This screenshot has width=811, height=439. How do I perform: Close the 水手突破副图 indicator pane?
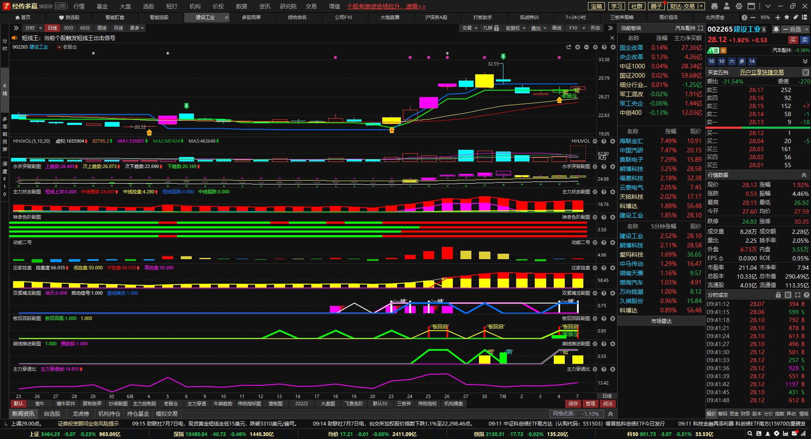point(612,166)
